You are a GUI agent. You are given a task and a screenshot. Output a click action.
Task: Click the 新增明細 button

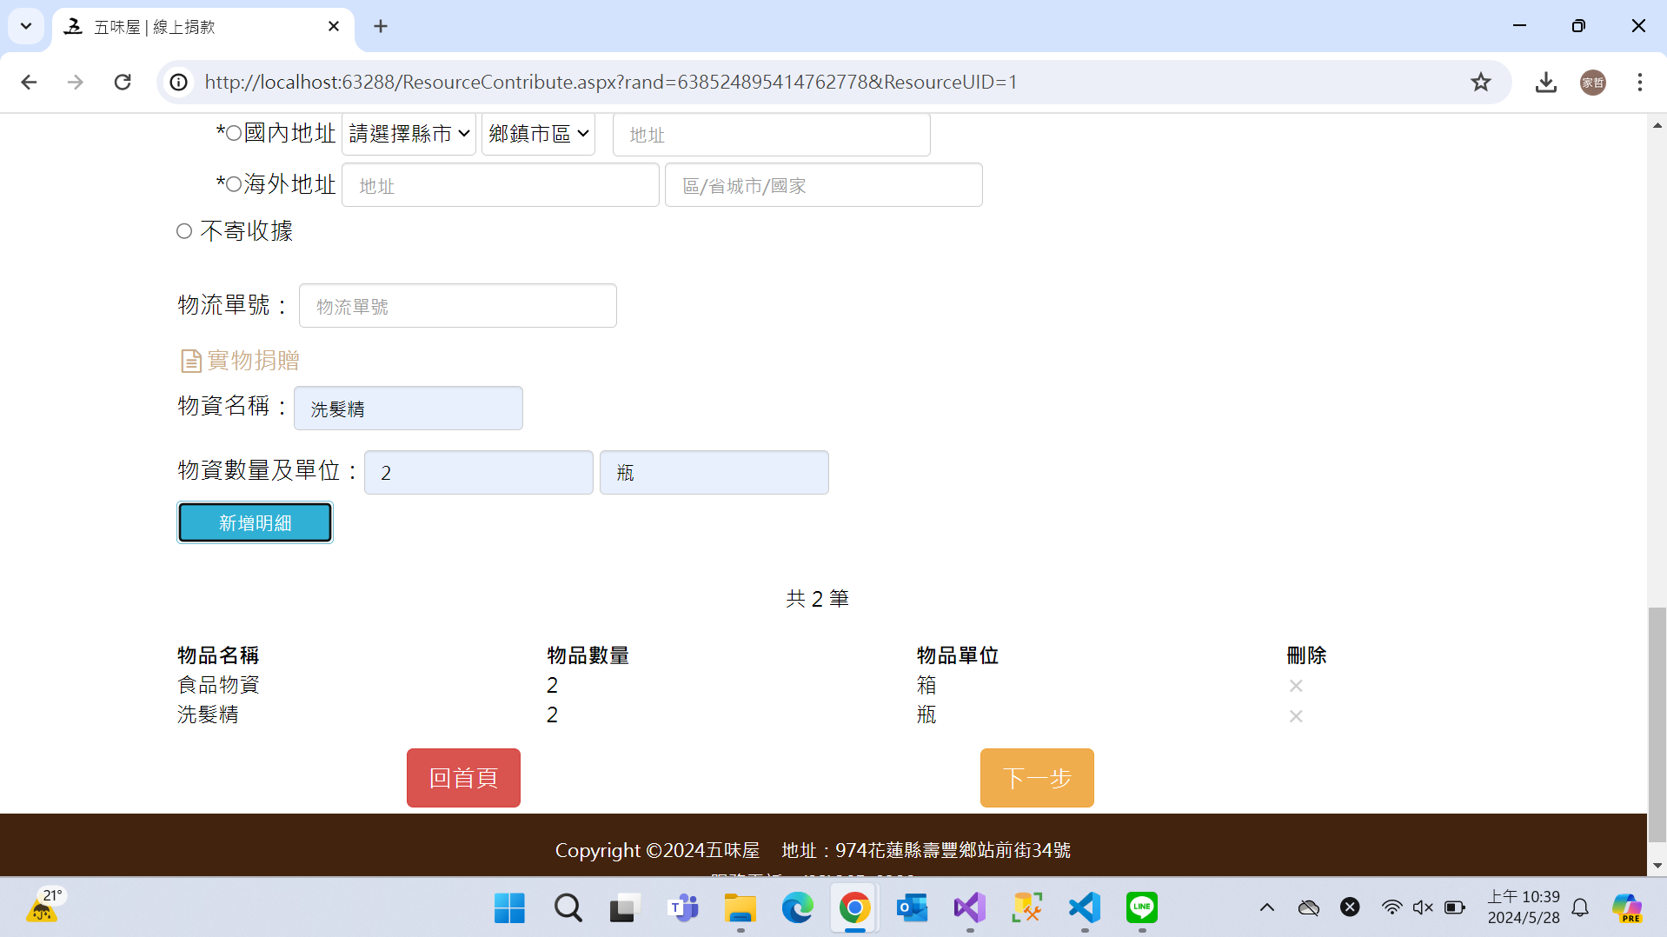255,522
